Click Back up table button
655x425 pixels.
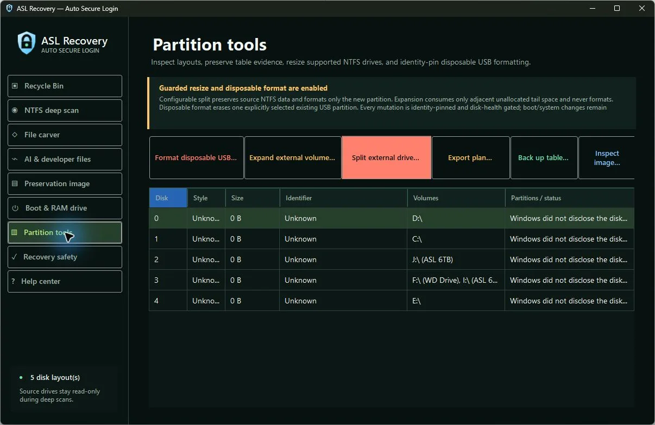pos(544,157)
